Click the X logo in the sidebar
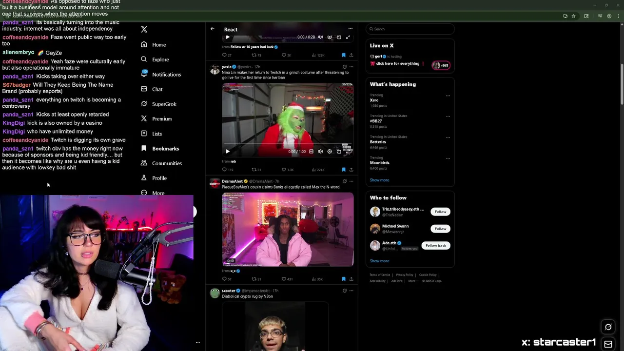The width and height of the screenshot is (624, 351). (144, 29)
